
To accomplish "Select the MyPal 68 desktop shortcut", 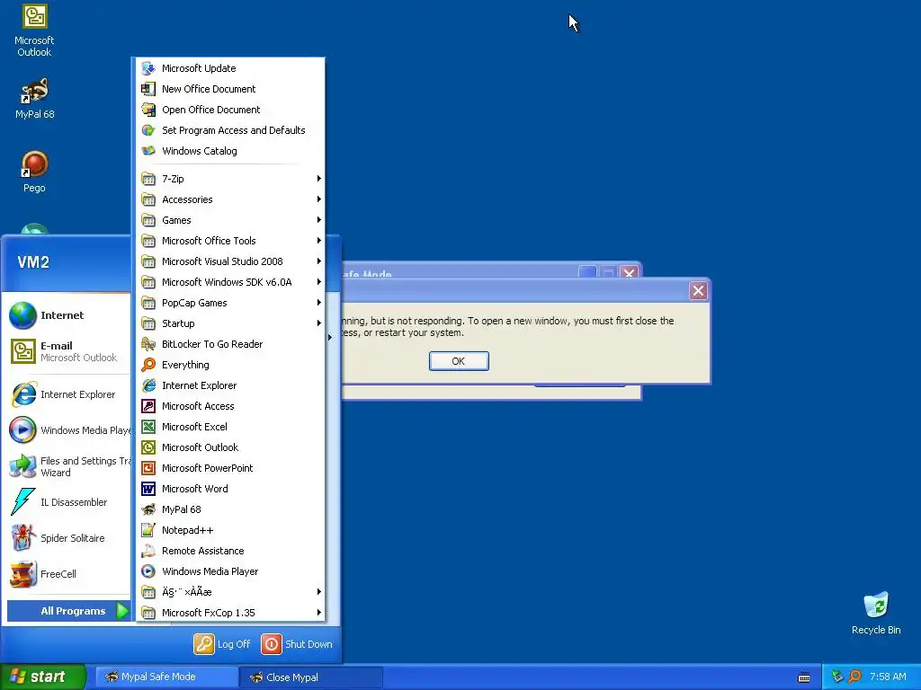I will pyautogui.click(x=35, y=99).
